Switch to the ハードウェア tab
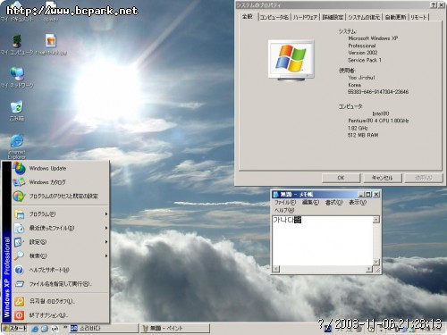Image resolution: width=447 pixels, height=335 pixels. [x=305, y=17]
